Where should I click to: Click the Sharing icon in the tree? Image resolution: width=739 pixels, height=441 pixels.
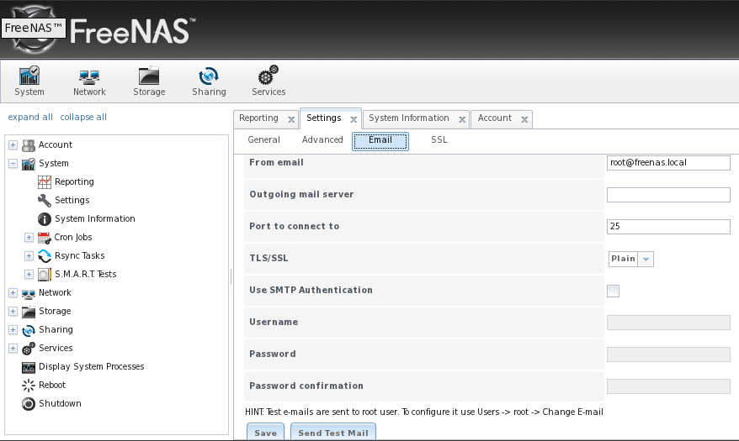pos(29,330)
